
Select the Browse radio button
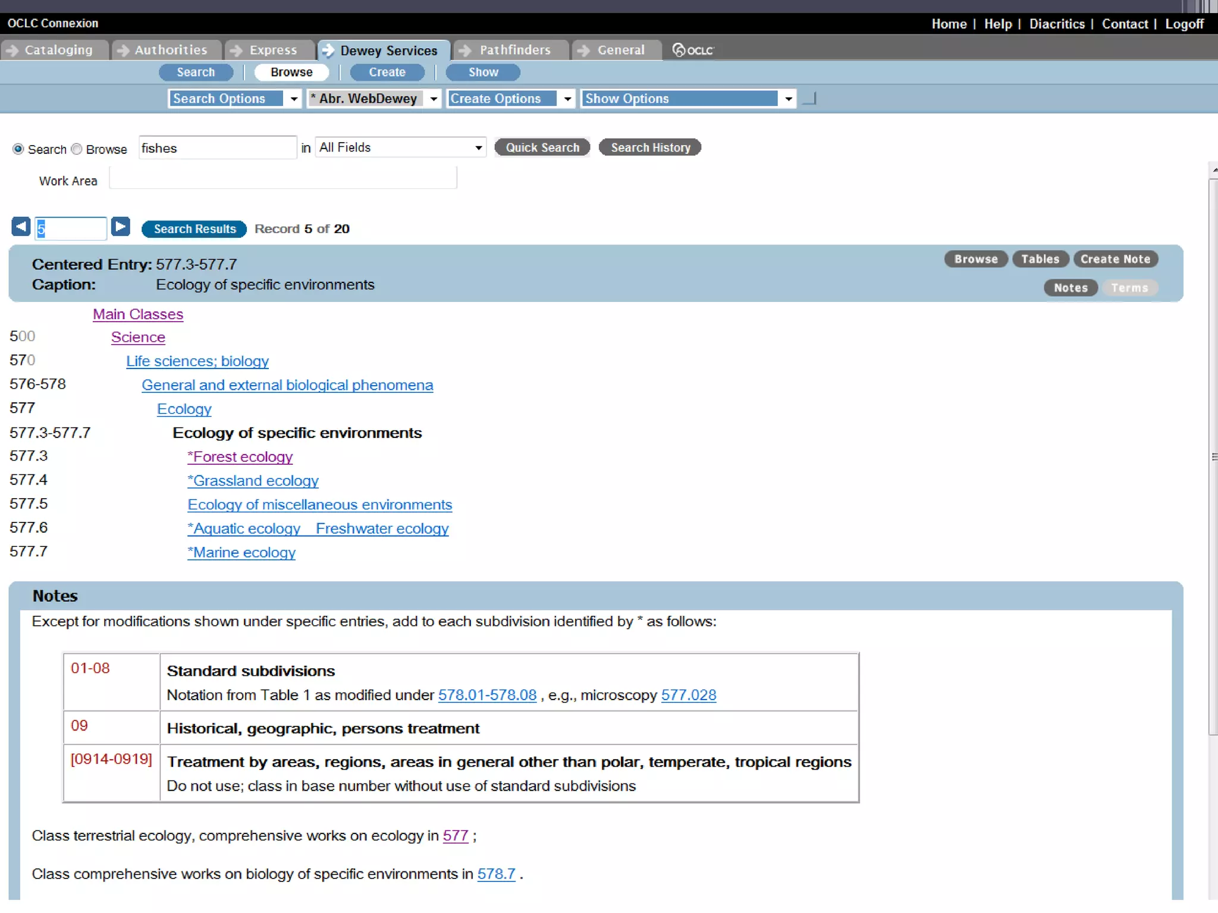[x=77, y=149]
